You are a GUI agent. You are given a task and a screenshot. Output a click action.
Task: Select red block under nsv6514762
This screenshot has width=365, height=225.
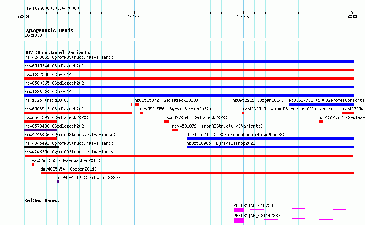[x=321, y=122]
